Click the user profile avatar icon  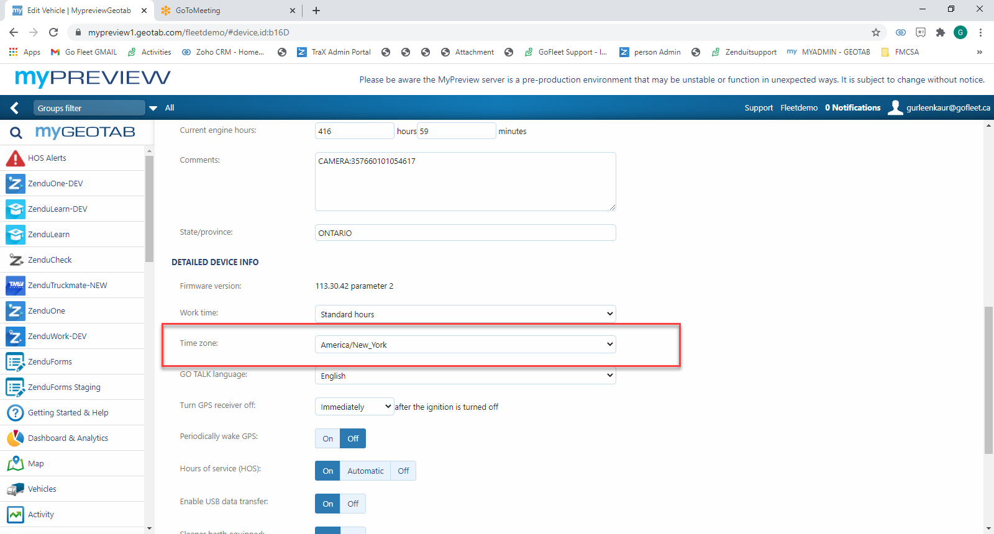(x=895, y=108)
